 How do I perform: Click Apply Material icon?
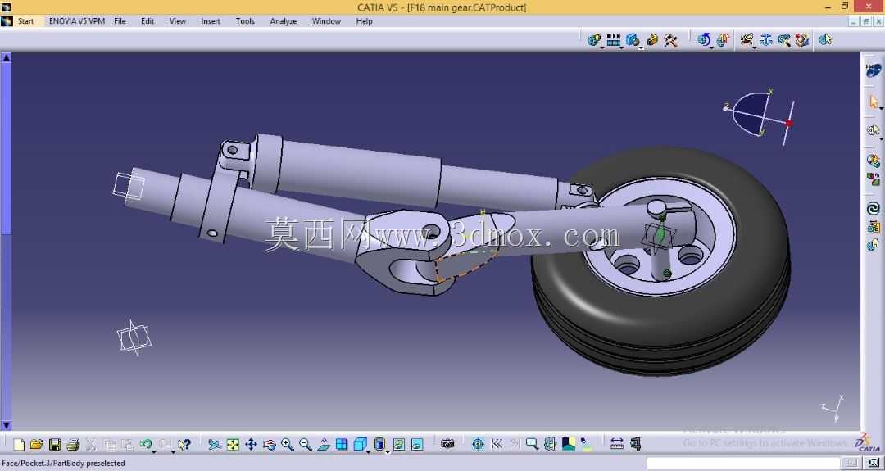click(x=569, y=444)
